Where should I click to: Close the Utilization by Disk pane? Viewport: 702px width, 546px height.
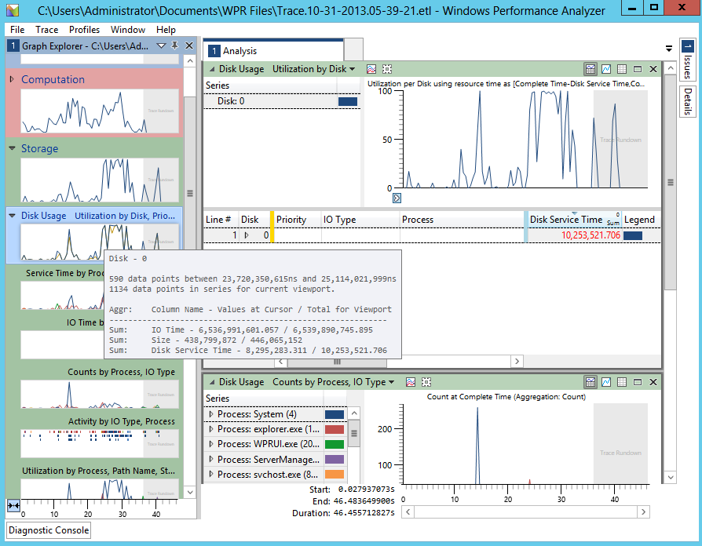[653, 69]
